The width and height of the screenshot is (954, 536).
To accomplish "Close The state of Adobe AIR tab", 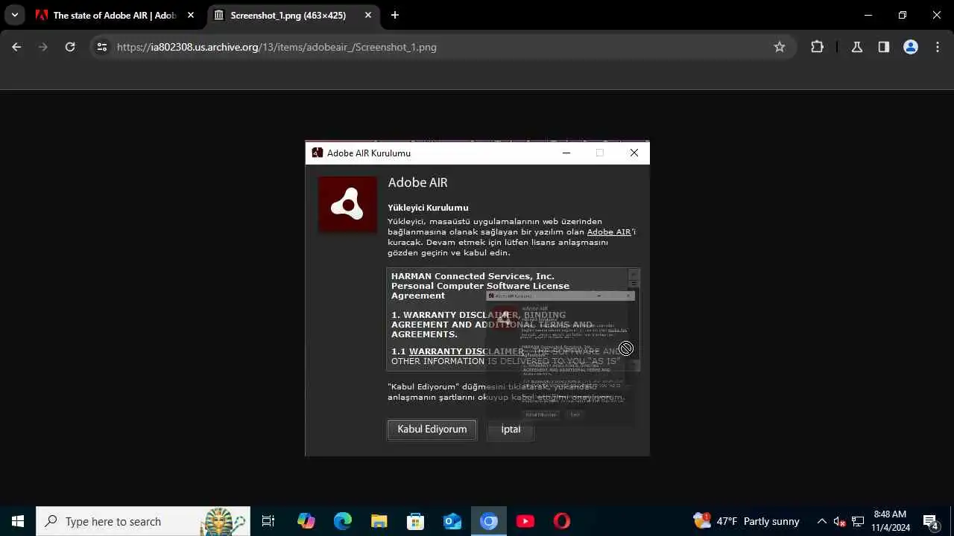I will [191, 15].
